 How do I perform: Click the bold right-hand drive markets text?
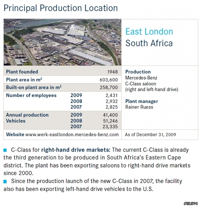(76, 150)
